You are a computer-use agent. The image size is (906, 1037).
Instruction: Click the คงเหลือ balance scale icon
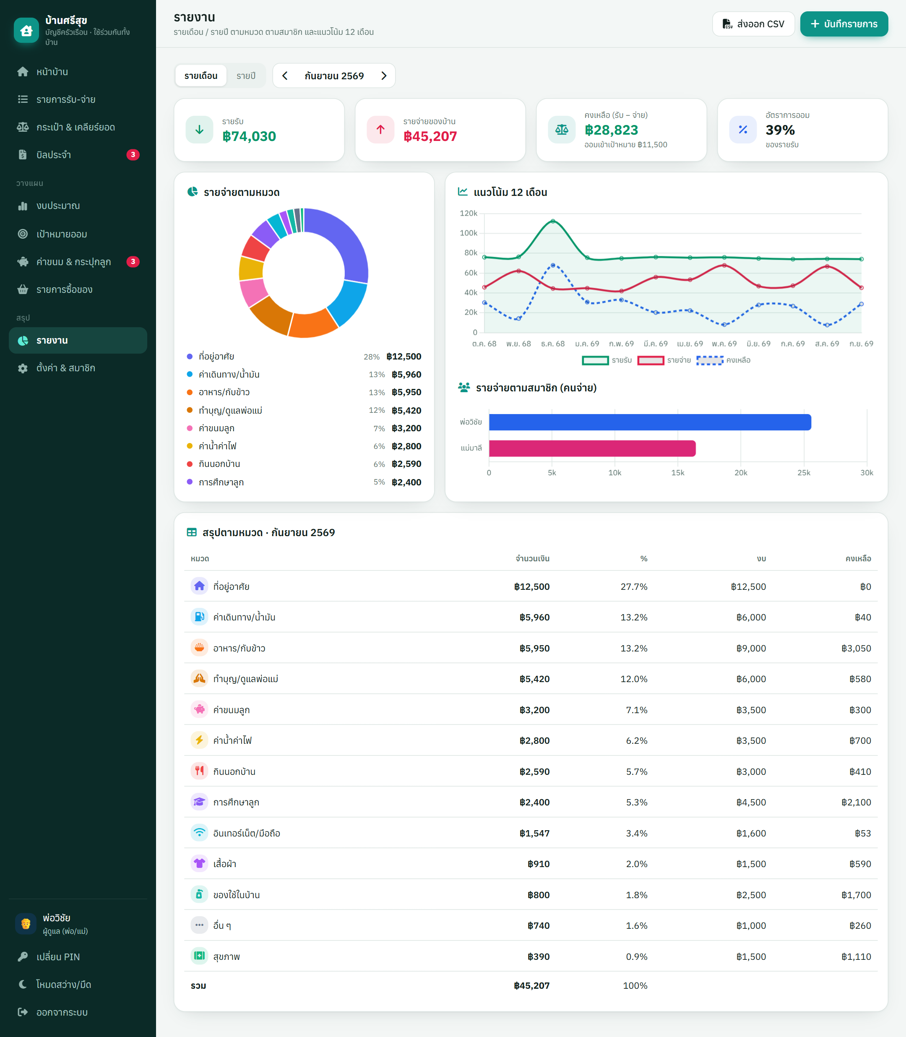(562, 130)
